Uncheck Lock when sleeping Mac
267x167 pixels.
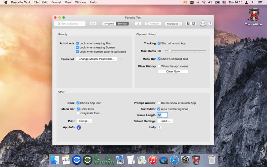pos(77,43)
